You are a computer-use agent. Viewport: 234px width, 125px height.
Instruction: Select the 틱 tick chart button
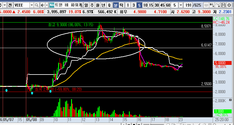tap(121, 5)
